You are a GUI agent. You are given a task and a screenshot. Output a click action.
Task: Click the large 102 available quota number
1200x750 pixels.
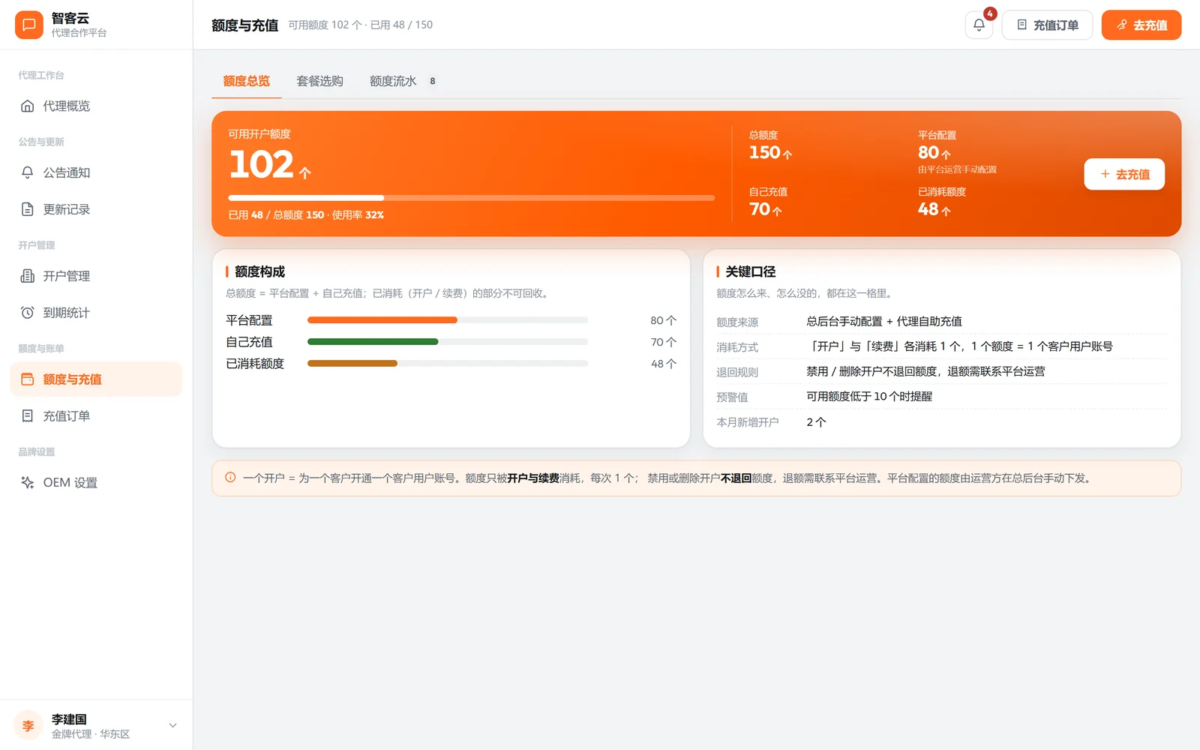tap(261, 164)
